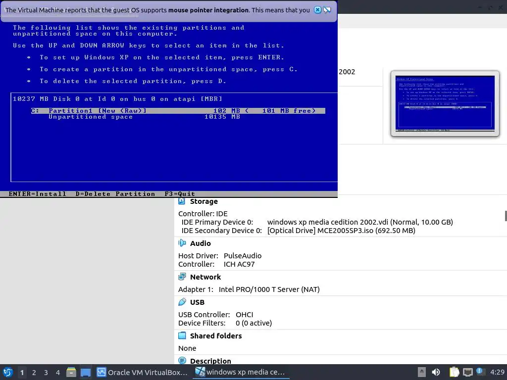The width and height of the screenshot is (507, 380).
Task: Click the VM preview thumbnail
Action: point(445,104)
